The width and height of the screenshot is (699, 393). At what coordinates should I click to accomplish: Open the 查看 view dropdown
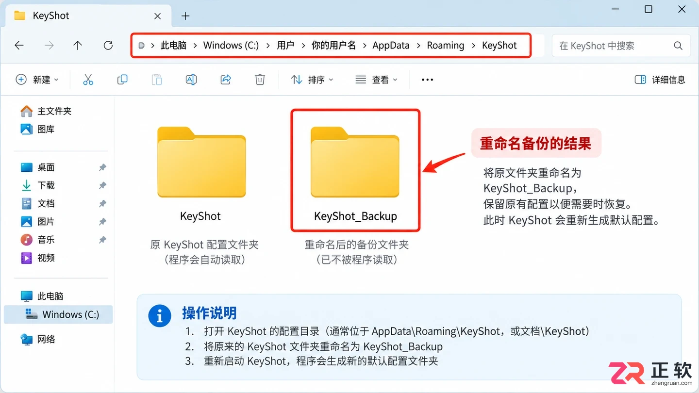(376, 80)
